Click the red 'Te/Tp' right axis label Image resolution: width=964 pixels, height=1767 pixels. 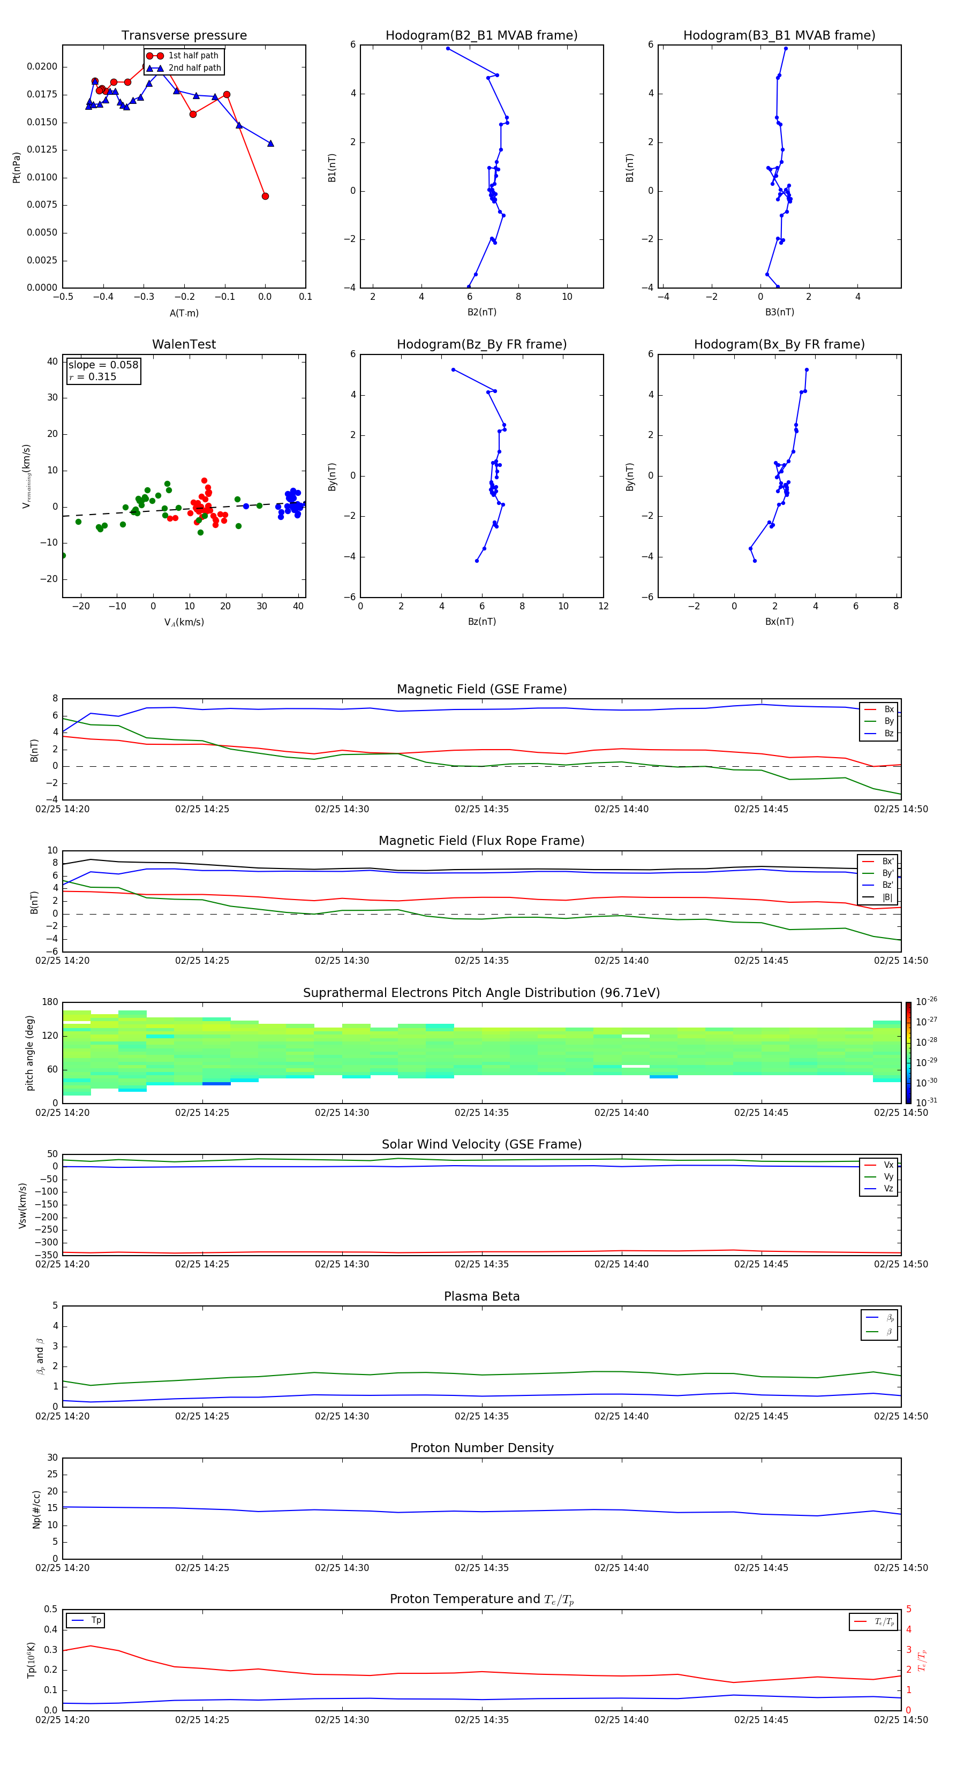click(922, 1660)
